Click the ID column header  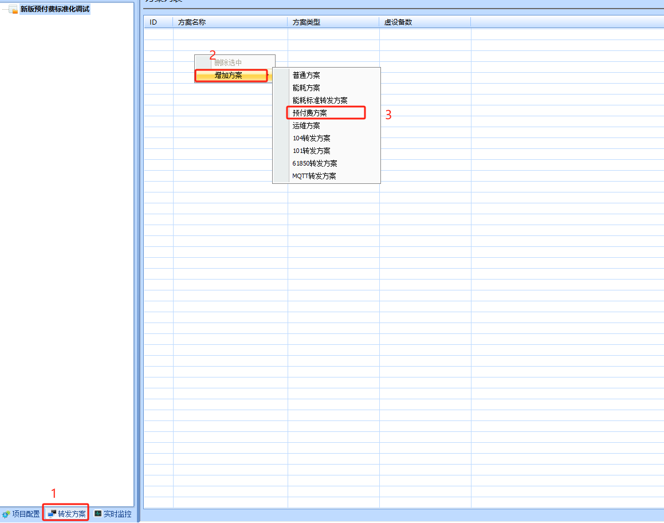pos(154,22)
